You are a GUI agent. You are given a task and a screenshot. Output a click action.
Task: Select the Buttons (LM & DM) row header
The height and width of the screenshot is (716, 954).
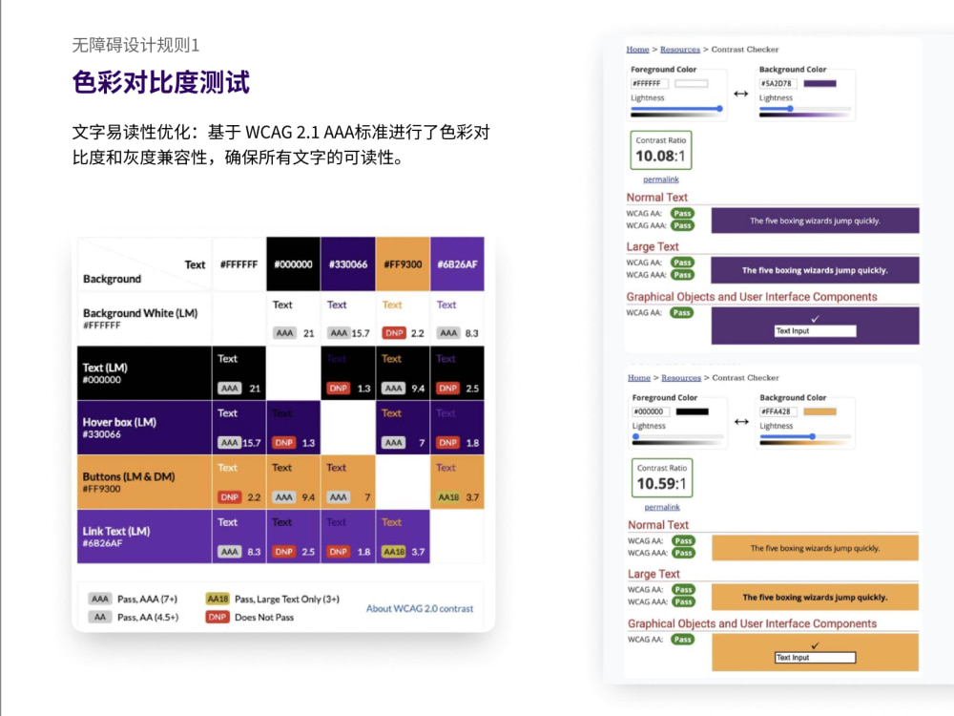pos(144,481)
